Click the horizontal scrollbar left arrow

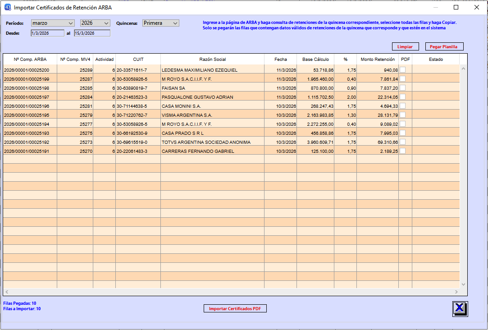(7, 292)
